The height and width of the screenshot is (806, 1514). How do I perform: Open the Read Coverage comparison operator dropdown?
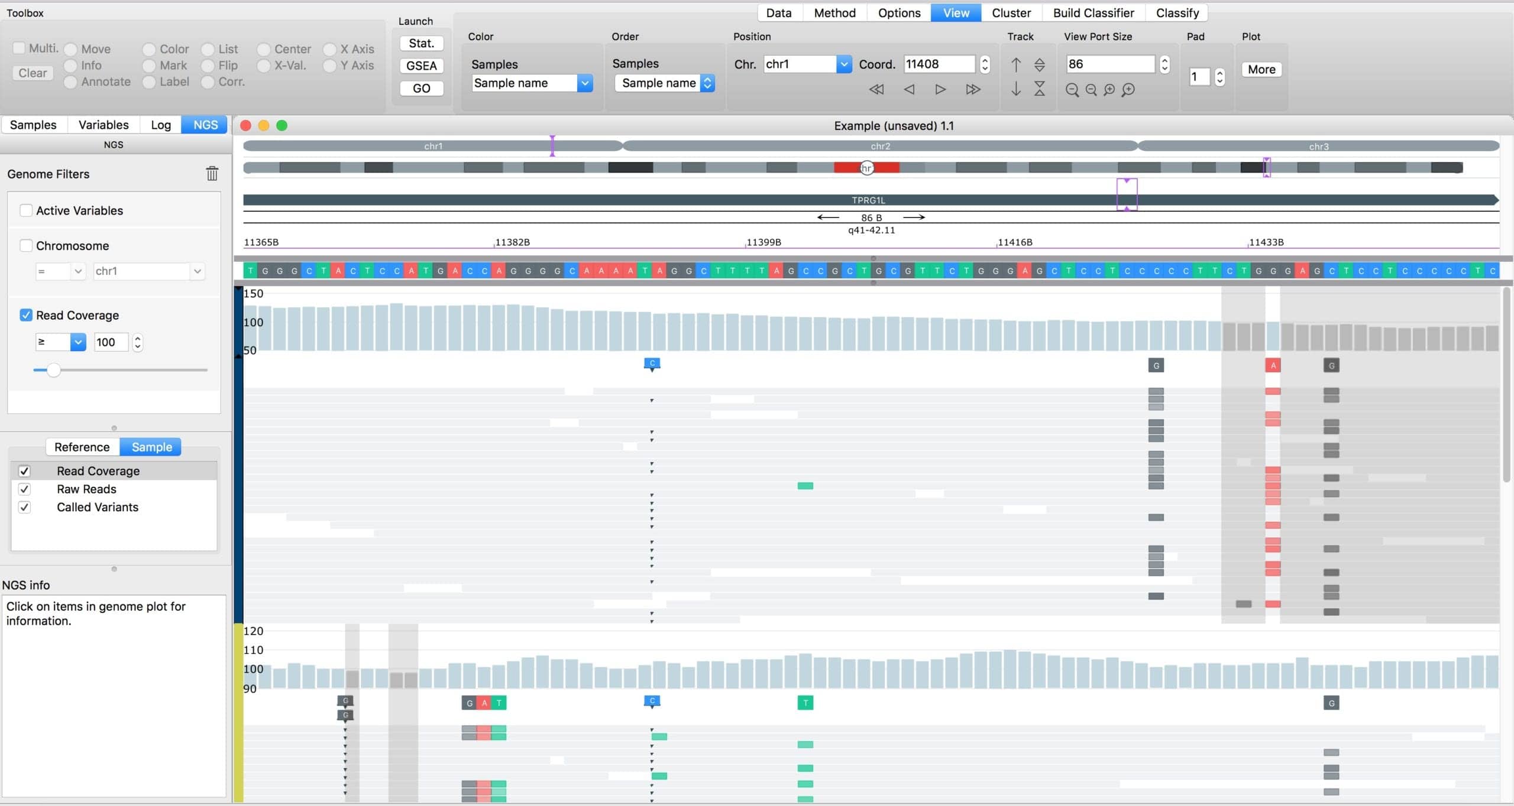click(x=77, y=342)
